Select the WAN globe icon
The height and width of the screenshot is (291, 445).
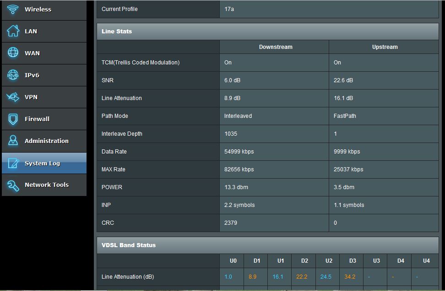tap(13, 53)
